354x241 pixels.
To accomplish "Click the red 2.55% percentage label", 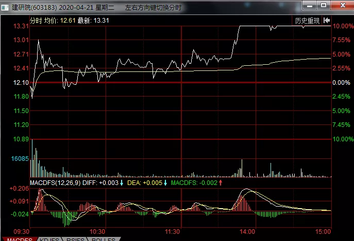I will 341,68.
